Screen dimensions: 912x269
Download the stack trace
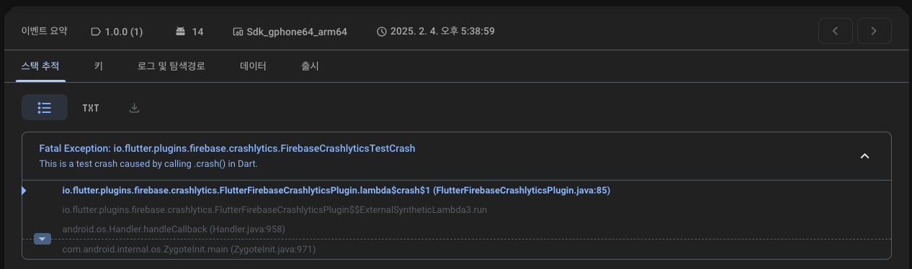click(x=134, y=108)
